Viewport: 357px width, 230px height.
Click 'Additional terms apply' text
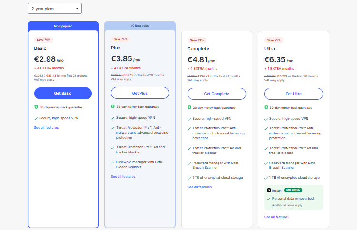pyautogui.click(x=288, y=205)
